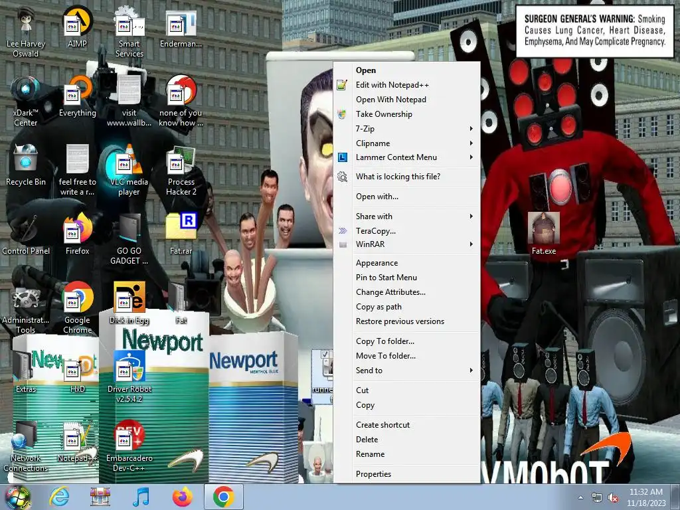680x510 pixels.
Task: Expand the Clipname submenu
Action: [x=414, y=143]
